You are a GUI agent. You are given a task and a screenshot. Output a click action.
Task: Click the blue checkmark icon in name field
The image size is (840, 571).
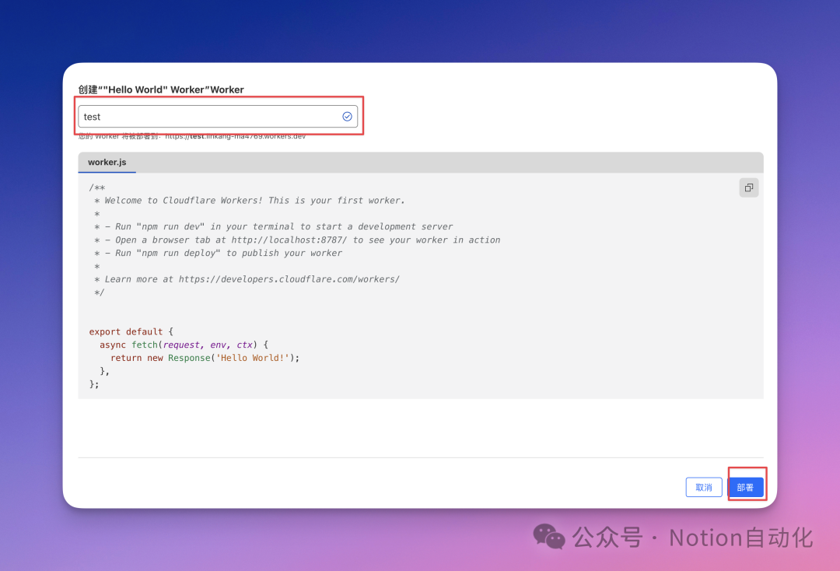click(x=347, y=116)
